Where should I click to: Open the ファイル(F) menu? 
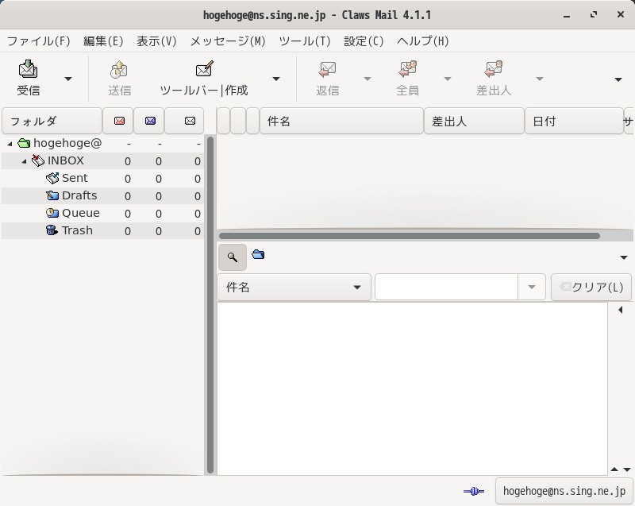pos(38,41)
